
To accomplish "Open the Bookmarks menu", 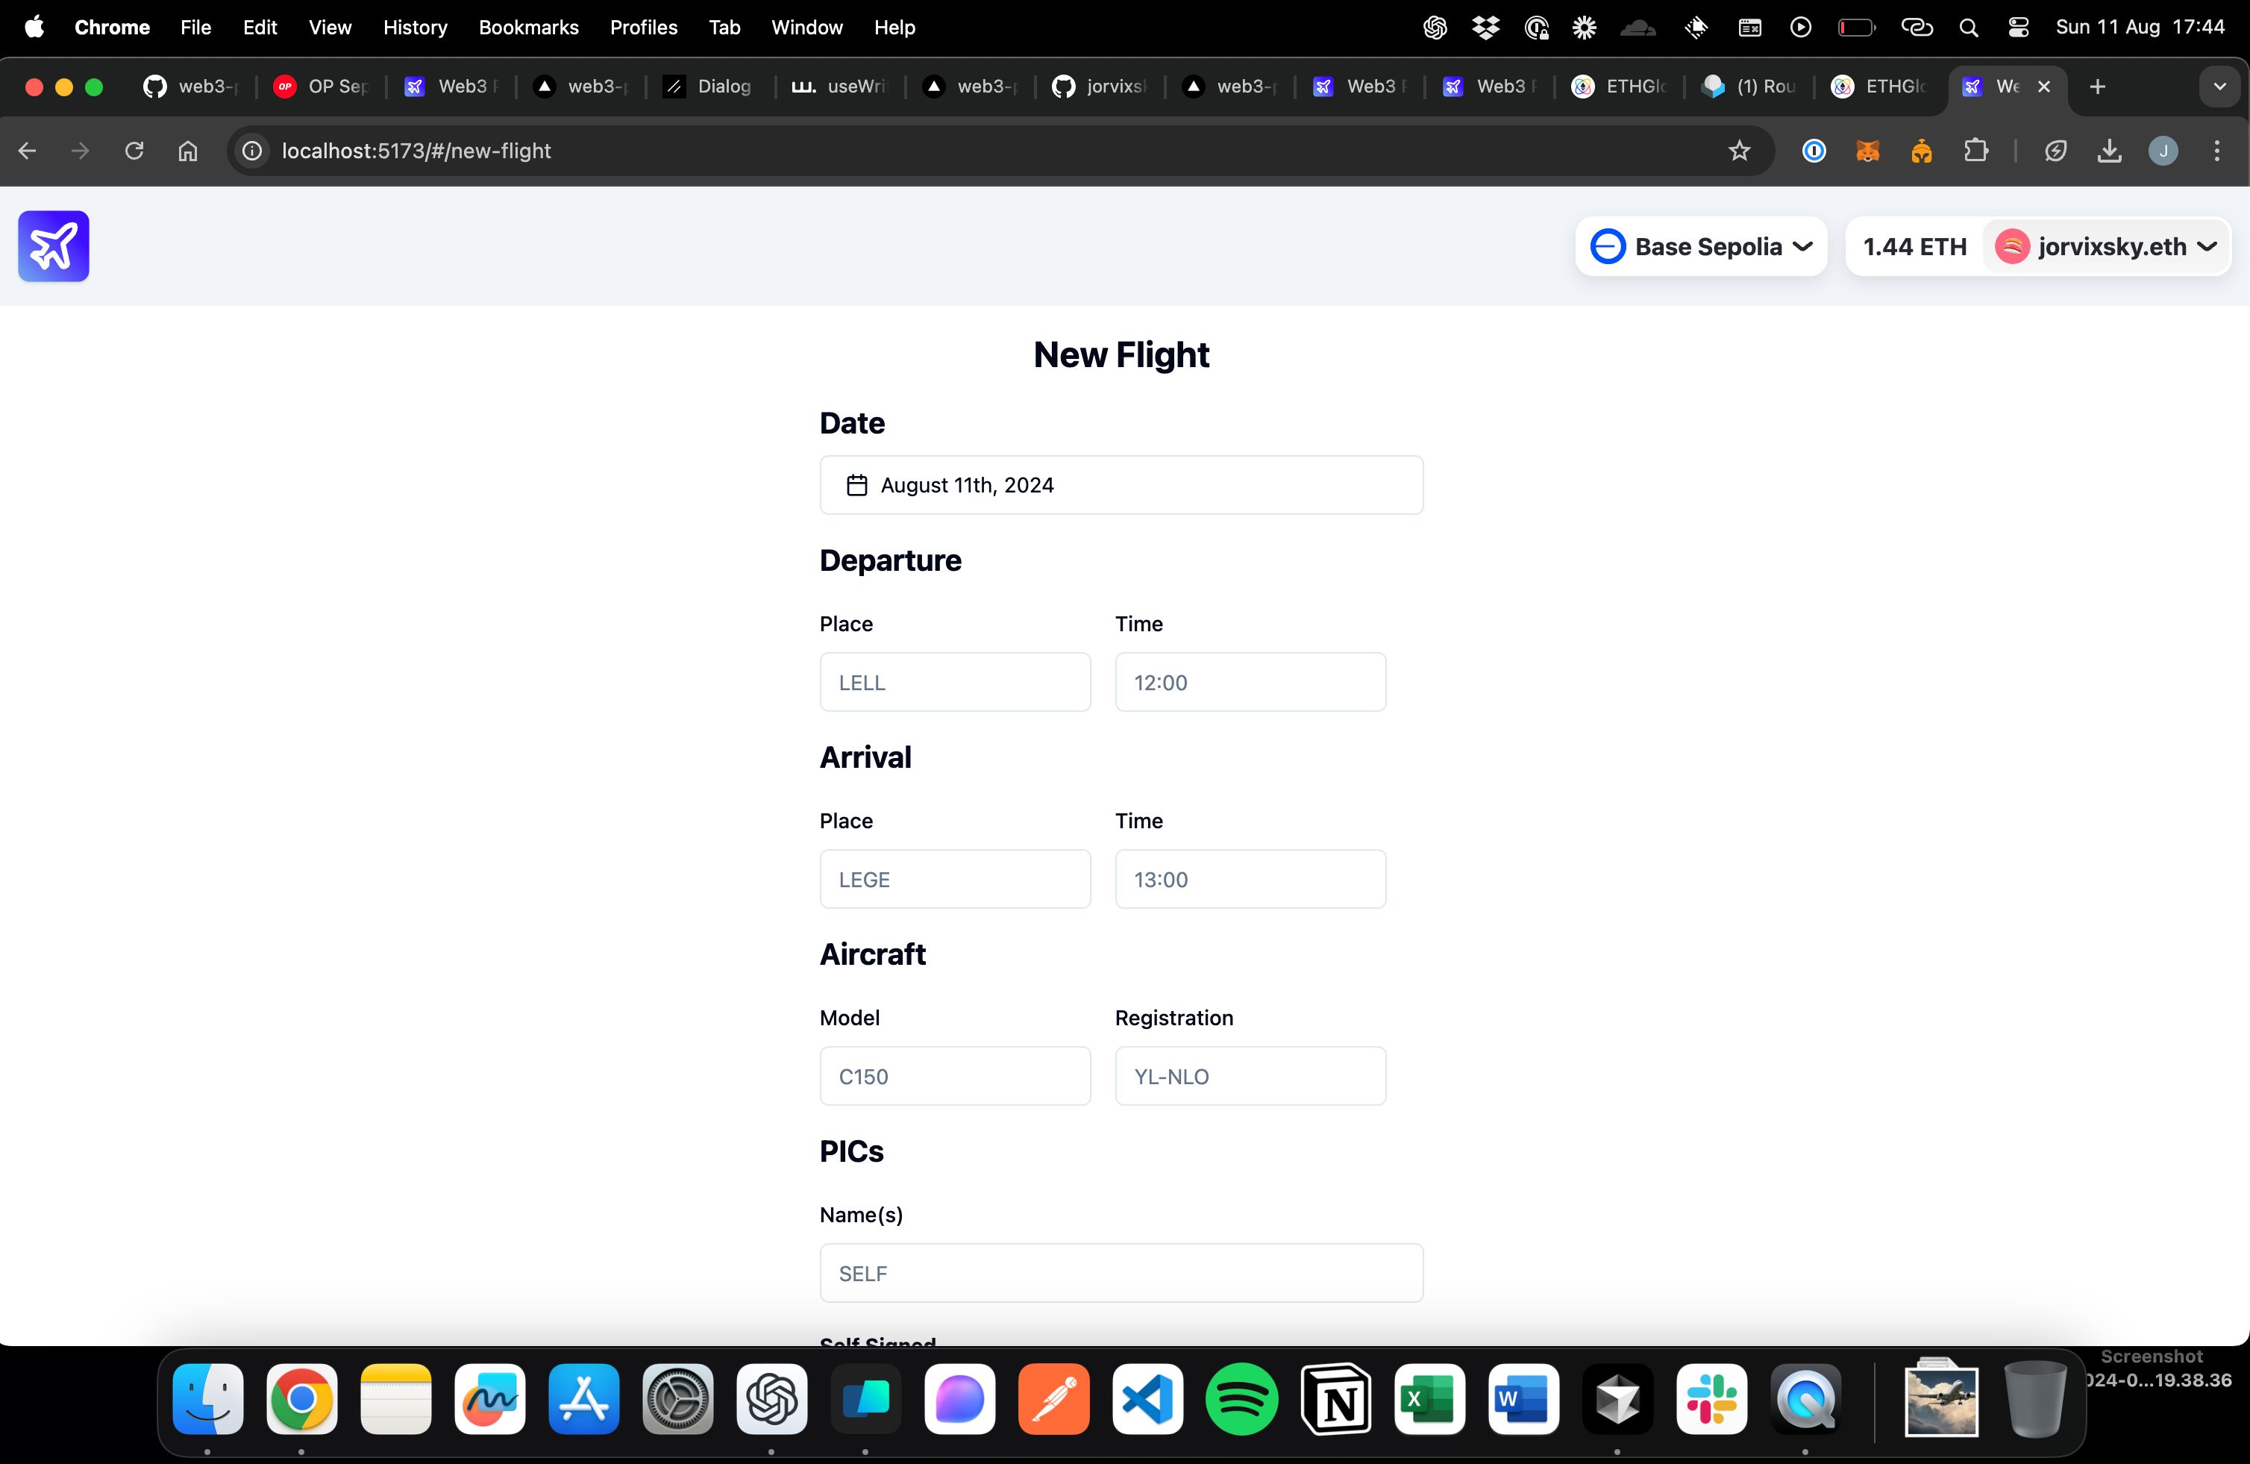I will (528, 28).
